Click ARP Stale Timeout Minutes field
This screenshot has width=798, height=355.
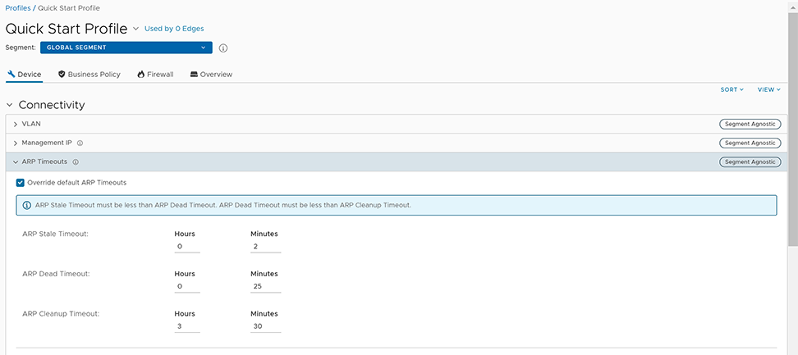point(265,247)
